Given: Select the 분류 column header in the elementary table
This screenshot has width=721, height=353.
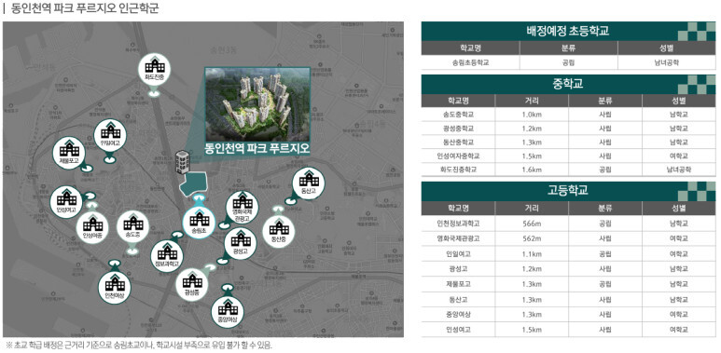Looking at the screenshot, I should point(568,48).
